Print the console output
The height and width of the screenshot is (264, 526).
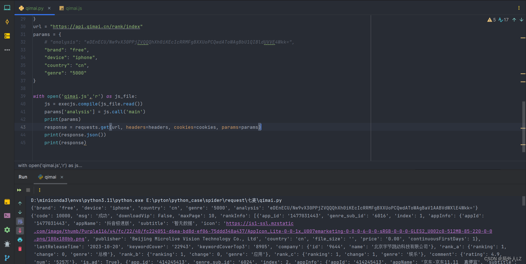tap(20, 240)
